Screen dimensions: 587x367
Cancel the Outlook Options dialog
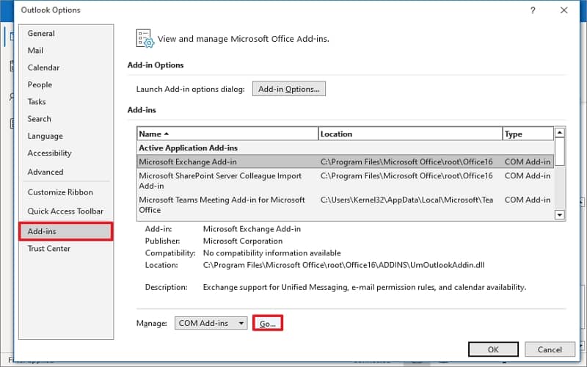click(550, 349)
